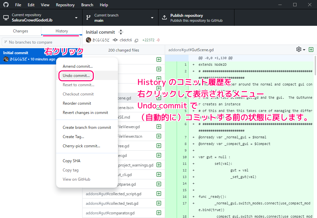The height and width of the screenshot is (218, 317).
Task: Click added icon for ptparse.gd row
Action: (159, 184)
